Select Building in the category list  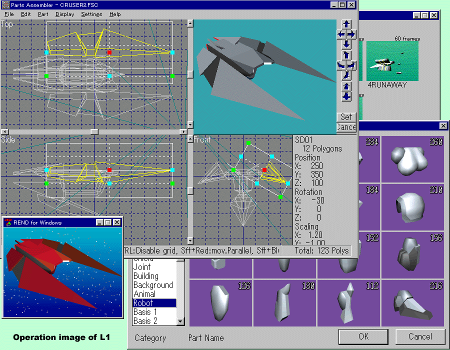[146, 276]
